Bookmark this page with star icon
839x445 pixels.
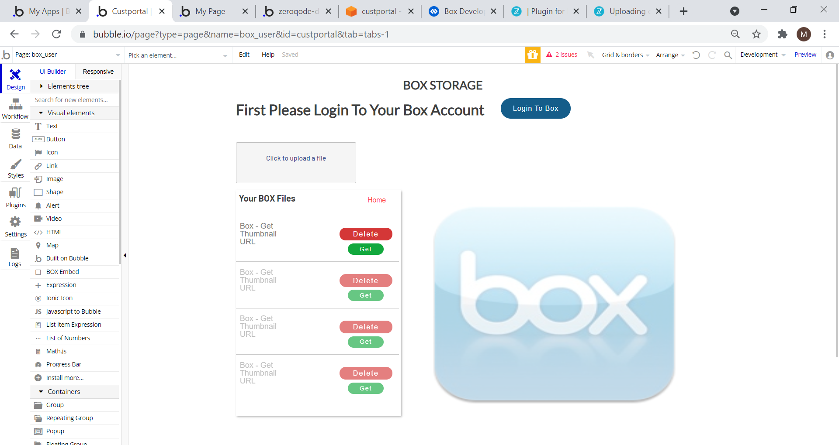tap(756, 34)
